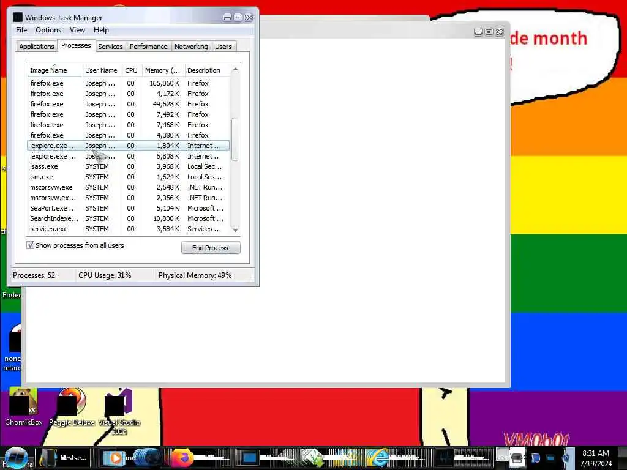Sort by Description column header
The width and height of the screenshot is (627, 470).
(x=207, y=70)
